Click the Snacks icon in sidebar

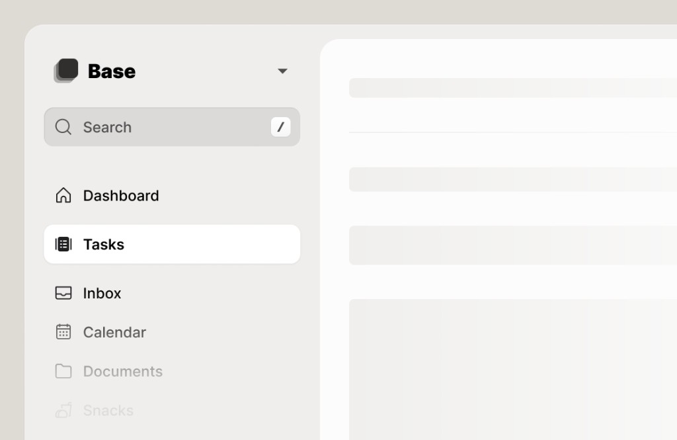[x=63, y=410]
